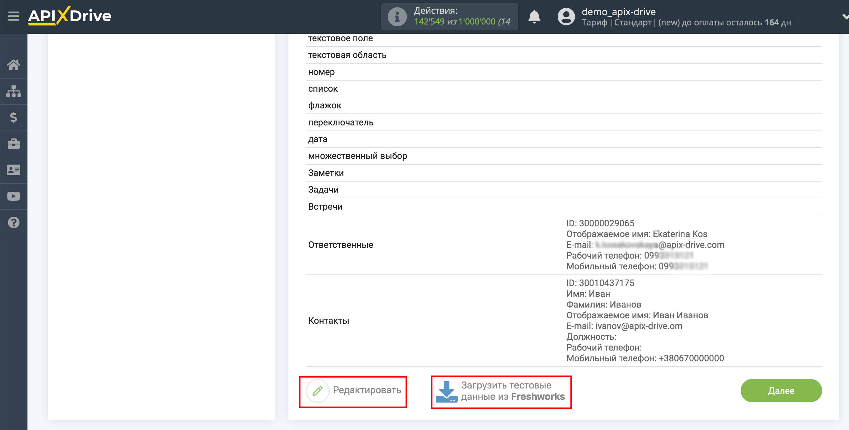Screen dimensions: 849x430
Task: Click the 'Контакты' label
Action: pos(328,320)
